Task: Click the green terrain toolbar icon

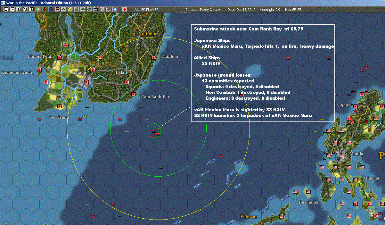Action: 77,9
